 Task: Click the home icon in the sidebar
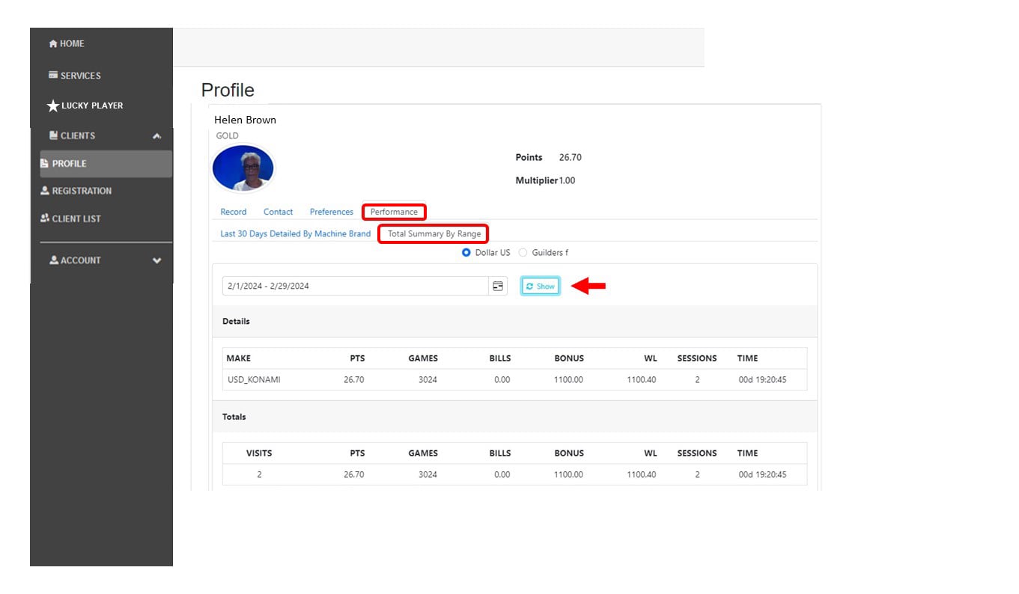pyautogui.click(x=53, y=44)
